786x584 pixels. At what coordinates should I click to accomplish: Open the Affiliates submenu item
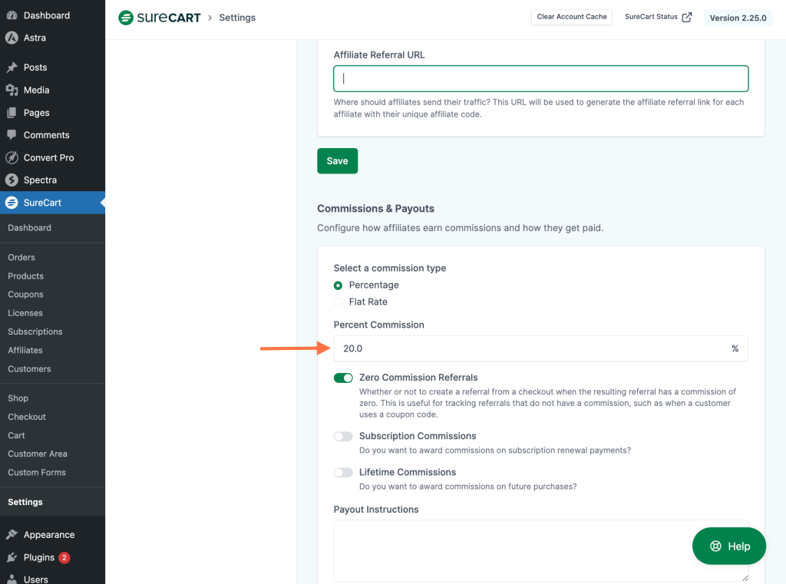25,350
